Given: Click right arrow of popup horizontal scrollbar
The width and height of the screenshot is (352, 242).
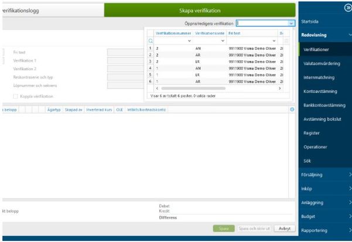Looking at the screenshot, I should (280, 88).
